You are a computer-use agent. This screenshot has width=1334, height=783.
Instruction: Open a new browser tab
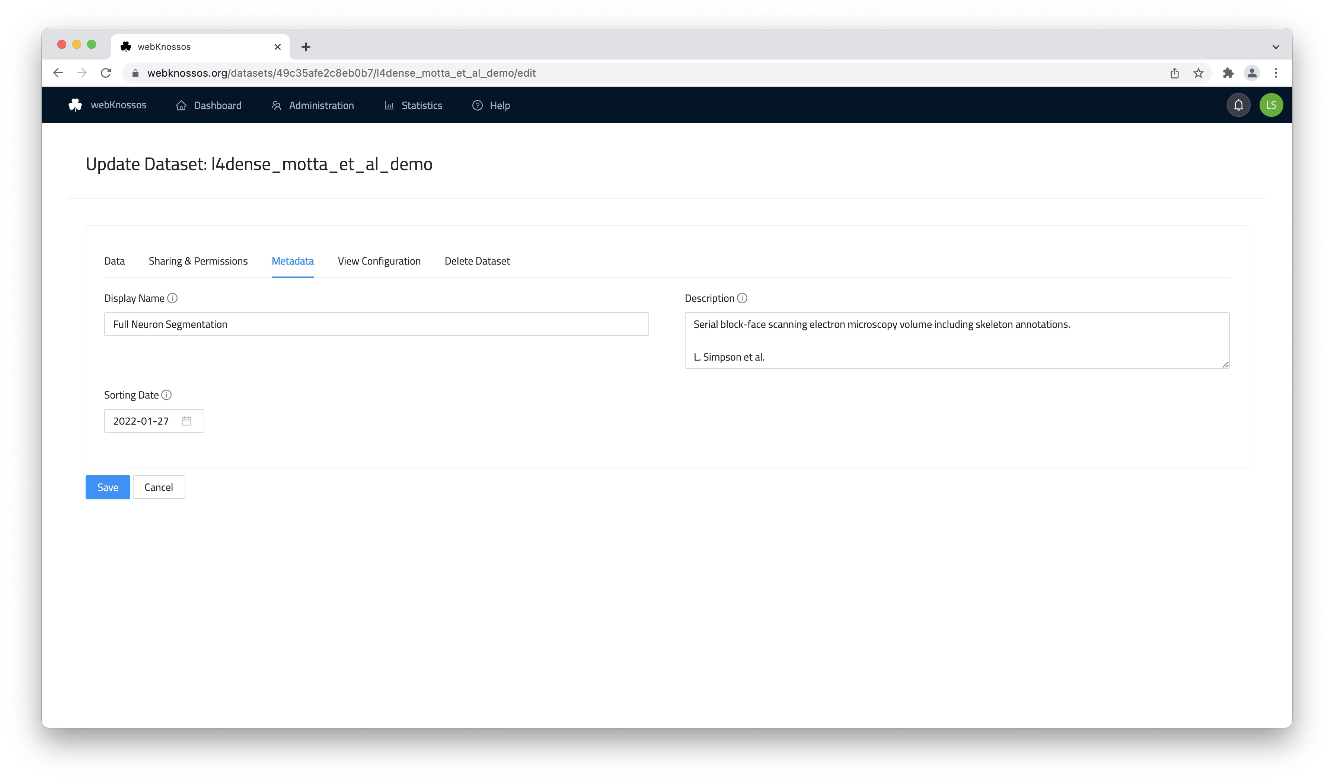[x=306, y=47]
